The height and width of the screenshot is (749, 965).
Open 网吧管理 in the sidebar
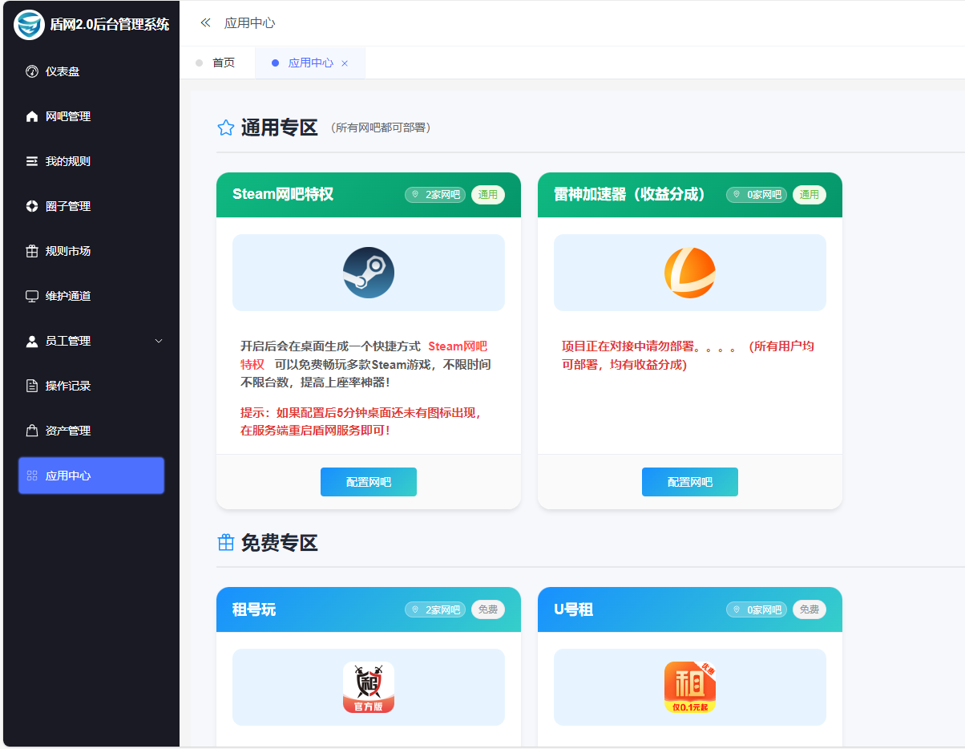point(68,116)
